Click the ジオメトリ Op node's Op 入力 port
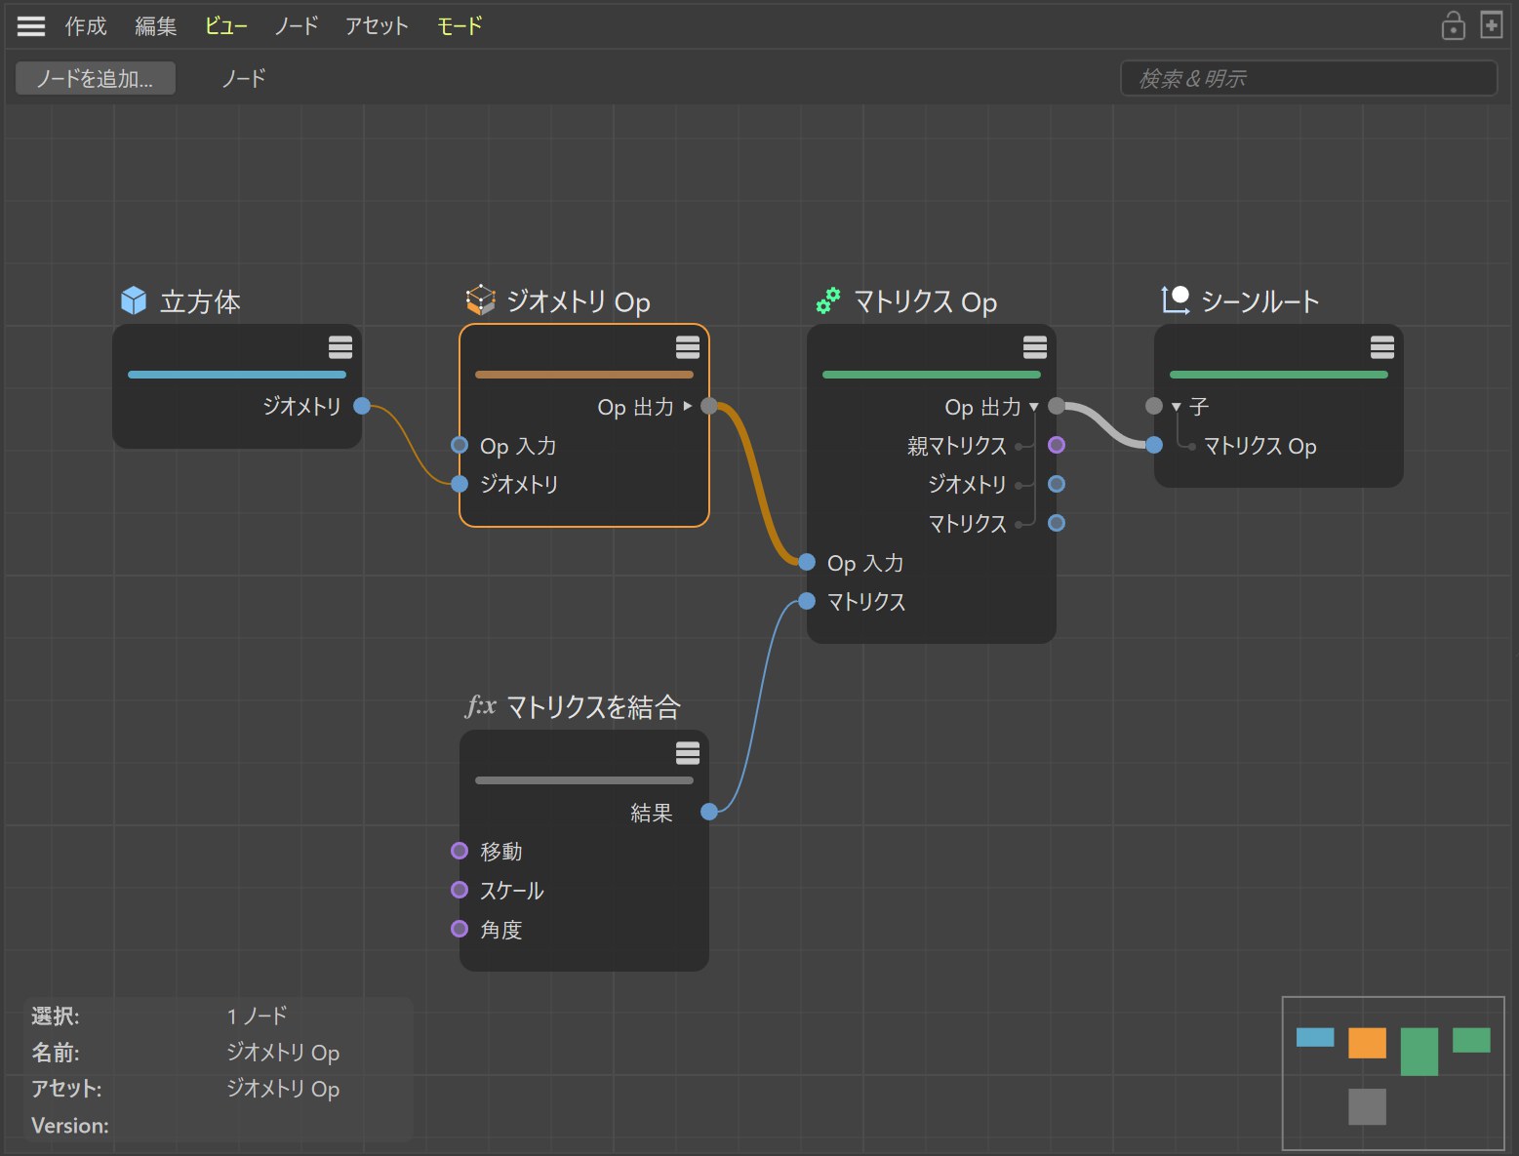This screenshot has width=1519, height=1156. (x=460, y=445)
